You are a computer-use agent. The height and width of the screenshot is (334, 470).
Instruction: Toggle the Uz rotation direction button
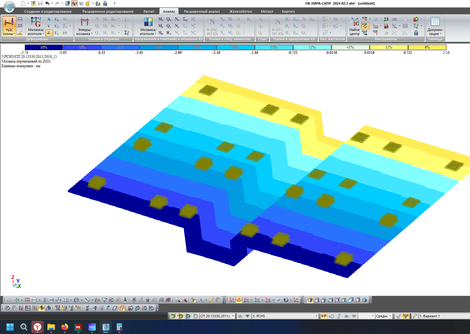click(57, 33)
